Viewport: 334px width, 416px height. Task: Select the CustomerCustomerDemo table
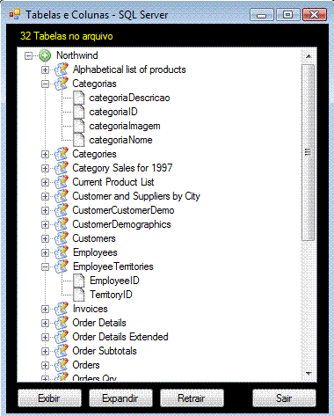(x=123, y=210)
